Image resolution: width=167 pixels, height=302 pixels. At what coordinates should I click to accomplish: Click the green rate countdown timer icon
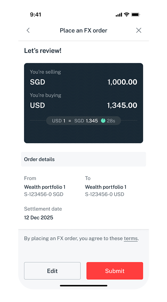tap(103, 121)
